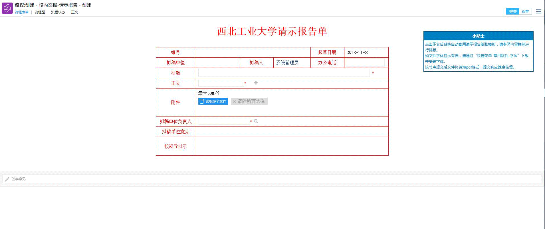The width and height of the screenshot is (545, 229).
Task: Click the 拟稿单位意见 label cell
Action: [176, 132]
